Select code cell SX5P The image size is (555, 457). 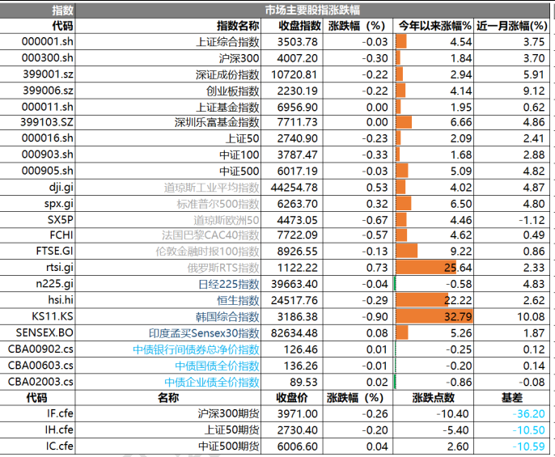click(37, 220)
